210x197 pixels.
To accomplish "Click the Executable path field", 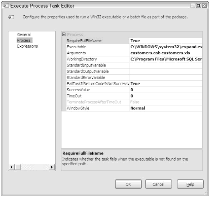I will (166, 47).
